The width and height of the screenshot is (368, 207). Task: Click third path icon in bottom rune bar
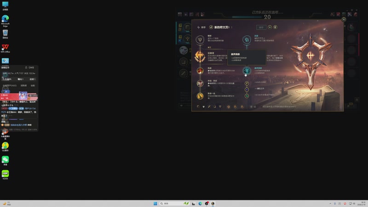click(209, 107)
